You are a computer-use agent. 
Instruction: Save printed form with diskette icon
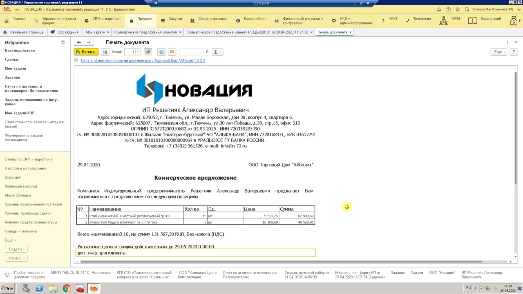point(161,52)
